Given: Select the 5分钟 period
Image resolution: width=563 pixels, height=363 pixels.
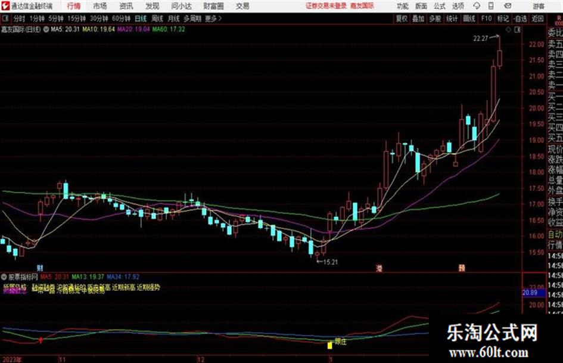Looking at the screenshot, I should (56, 18).
